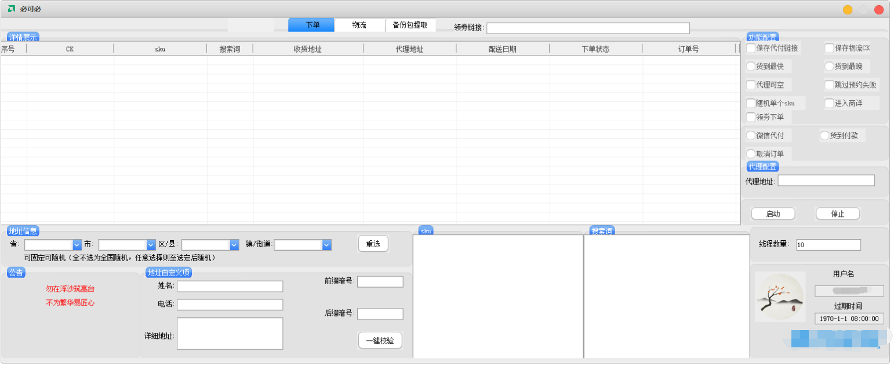Select 微信代付 payment option
The height and width of the screenshot is (367, 894).
click(751, 135)
